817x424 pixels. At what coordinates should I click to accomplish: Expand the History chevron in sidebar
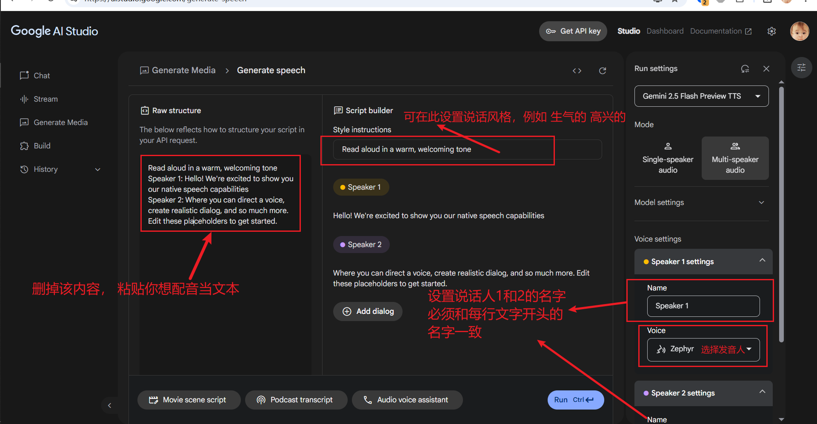[98, 169]
